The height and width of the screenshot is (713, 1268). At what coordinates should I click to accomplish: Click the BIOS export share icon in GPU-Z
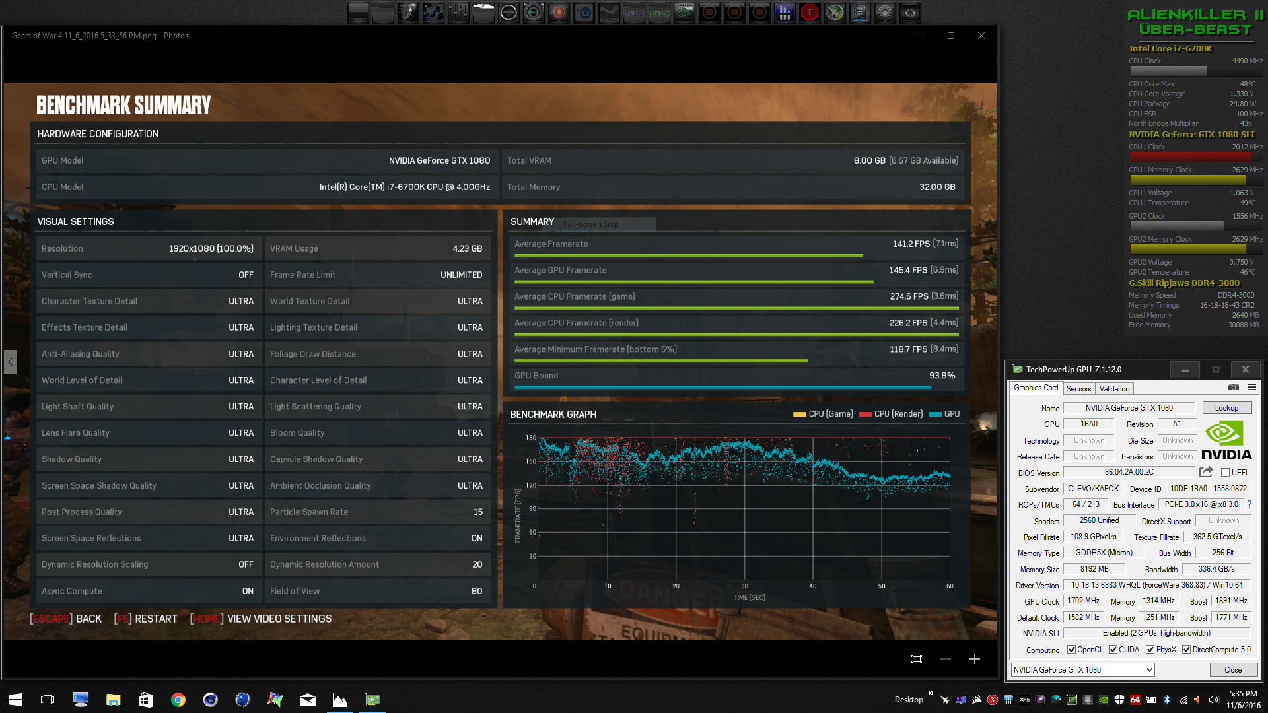(x=1206, y=472)
